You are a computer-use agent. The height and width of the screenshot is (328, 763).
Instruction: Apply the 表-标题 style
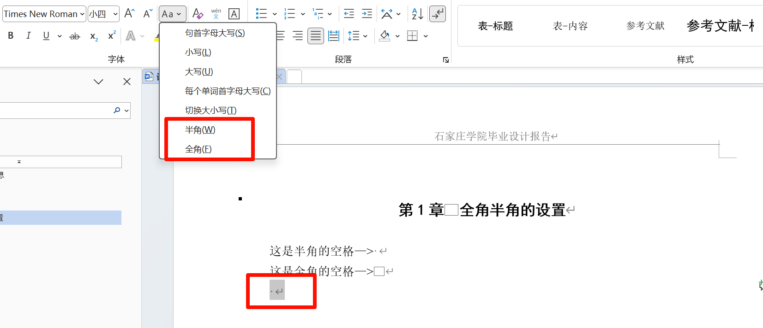495,26
